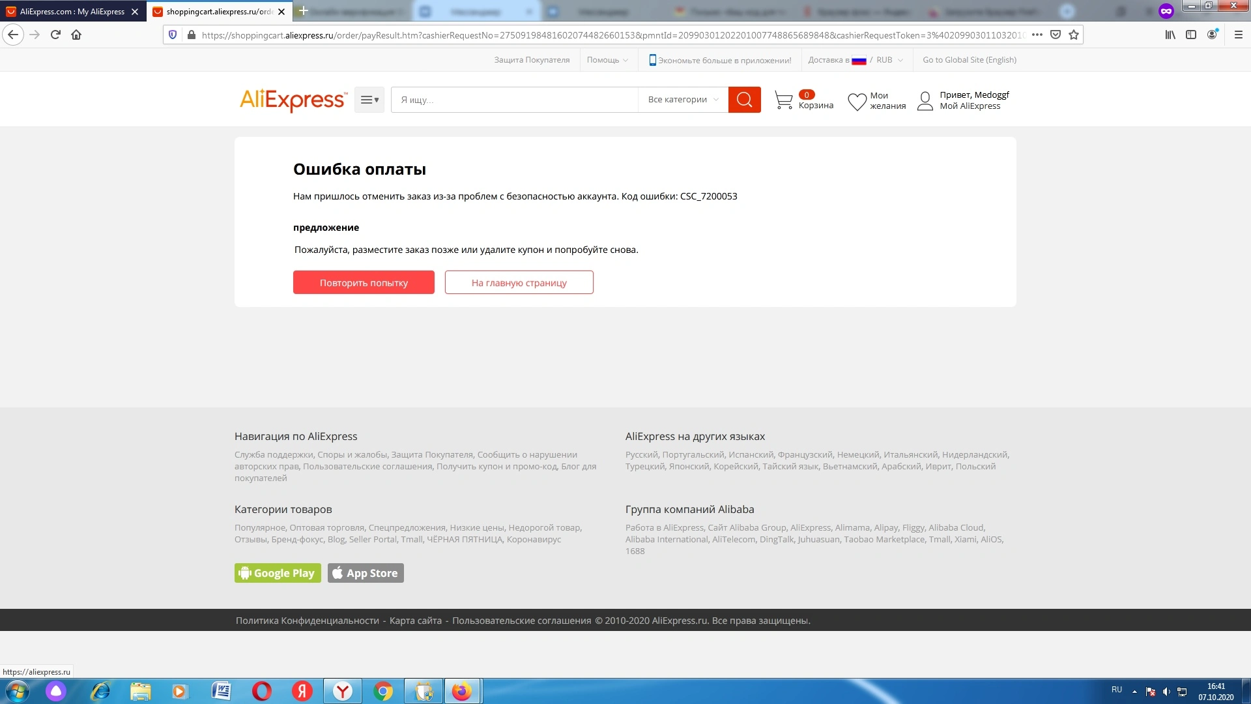Screen dimensions: 1251x704
Task: Click the browser address bar URL
Action: 612,35
